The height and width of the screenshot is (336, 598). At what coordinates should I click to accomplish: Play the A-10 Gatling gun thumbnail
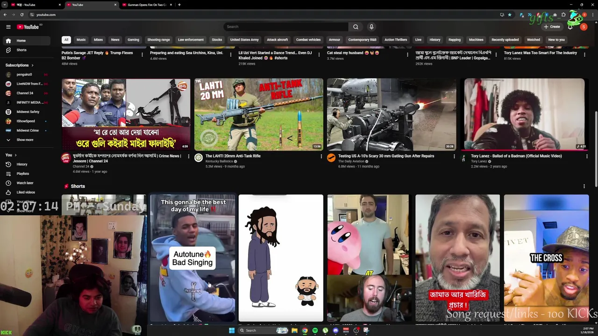click(392, 114)
